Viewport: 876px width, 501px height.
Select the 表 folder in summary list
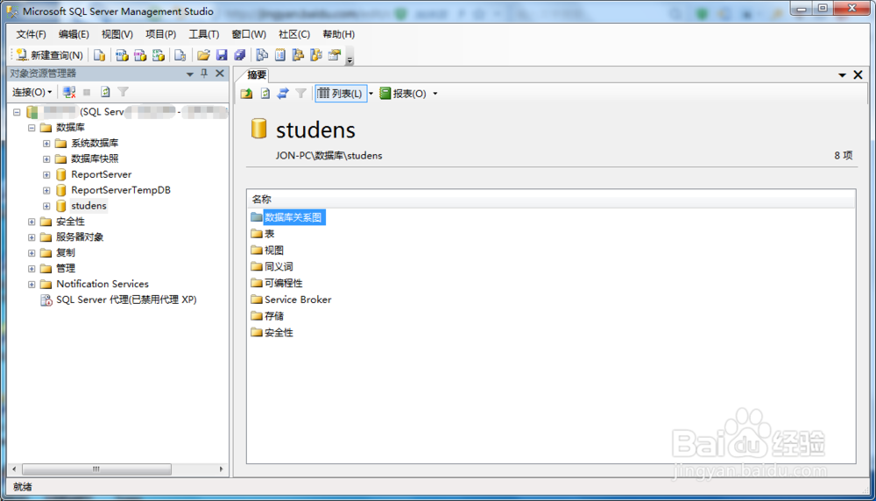tap(269, 234)
